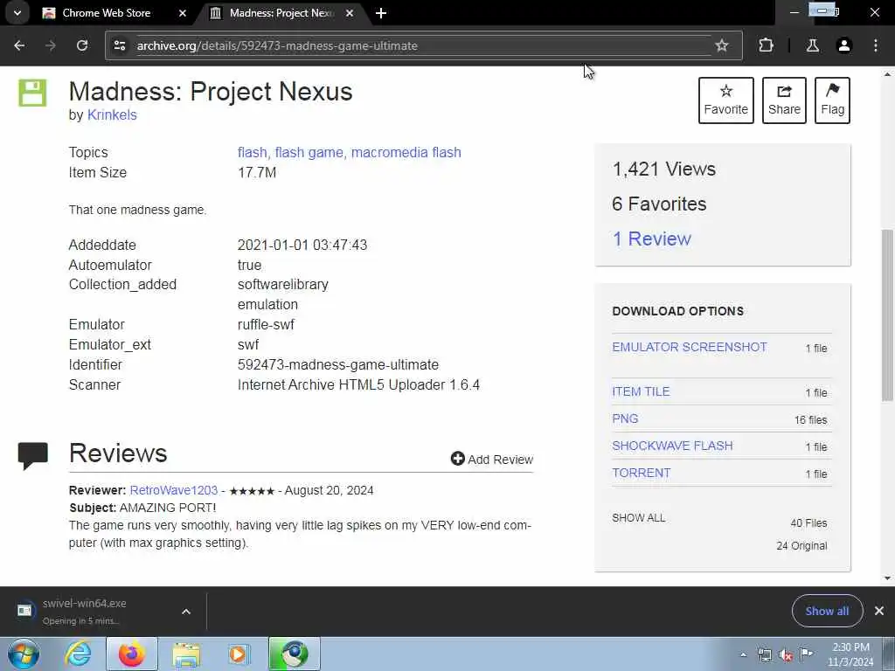Screen dimensions: 895x671
Task: Show hidden tray icons arrow
Action: point(743,655)
